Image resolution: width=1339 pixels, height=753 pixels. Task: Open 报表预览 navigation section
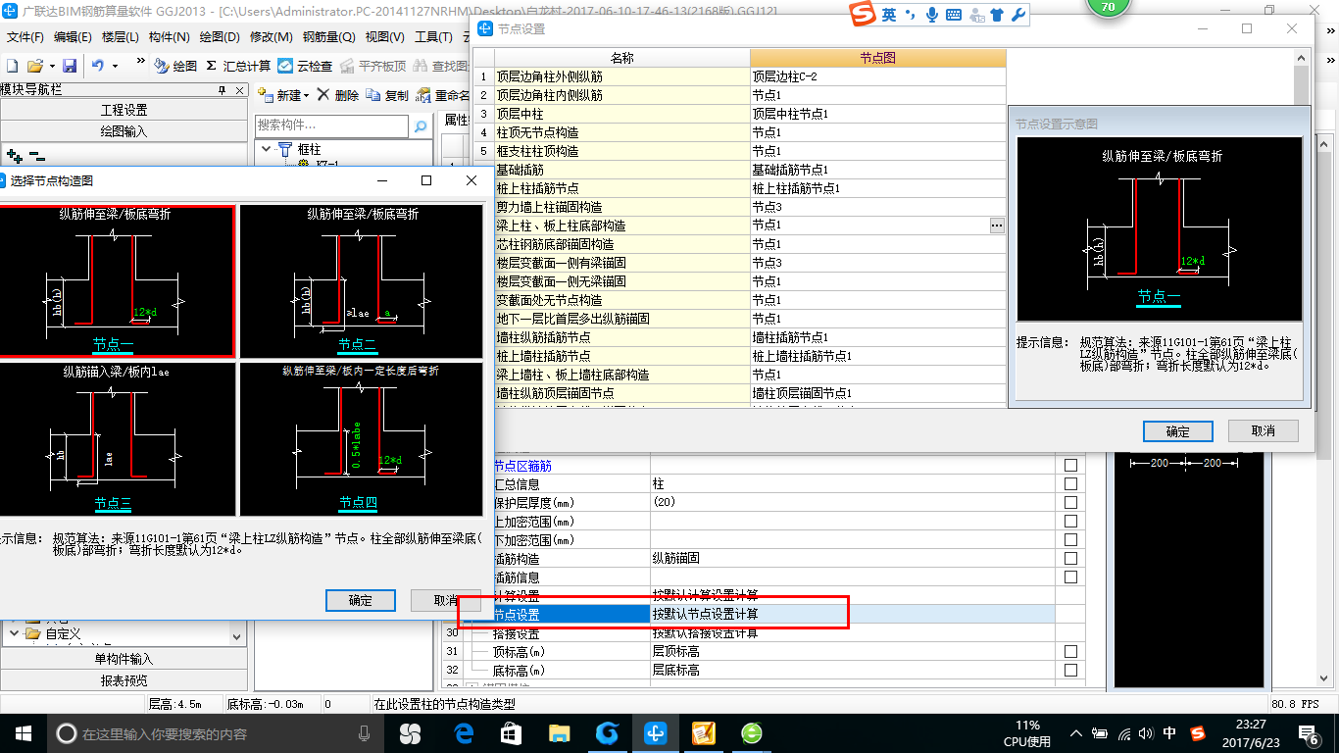click(124, 680)
